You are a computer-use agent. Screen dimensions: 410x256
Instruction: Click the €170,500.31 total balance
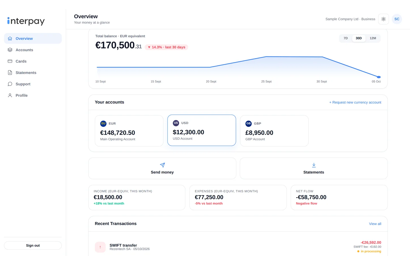(118, 45)
